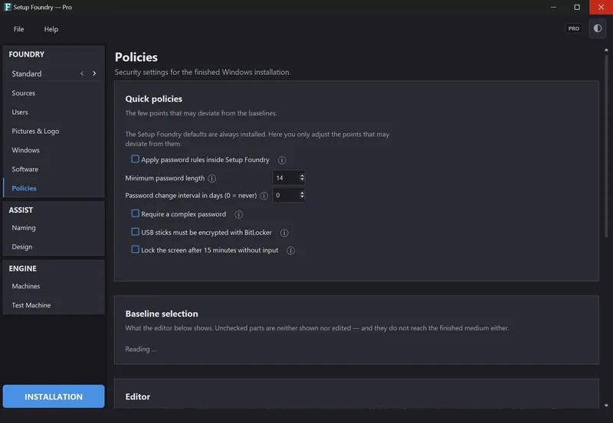Click the PRO badge in the header
The width and height of the screenshot is (613, 423).
click(573, 28)
